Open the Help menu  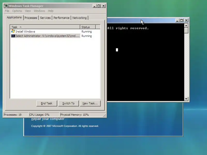tap(50, 11)
